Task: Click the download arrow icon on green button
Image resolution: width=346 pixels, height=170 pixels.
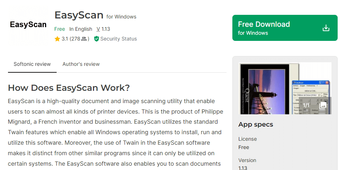Action: pos(326,28)
